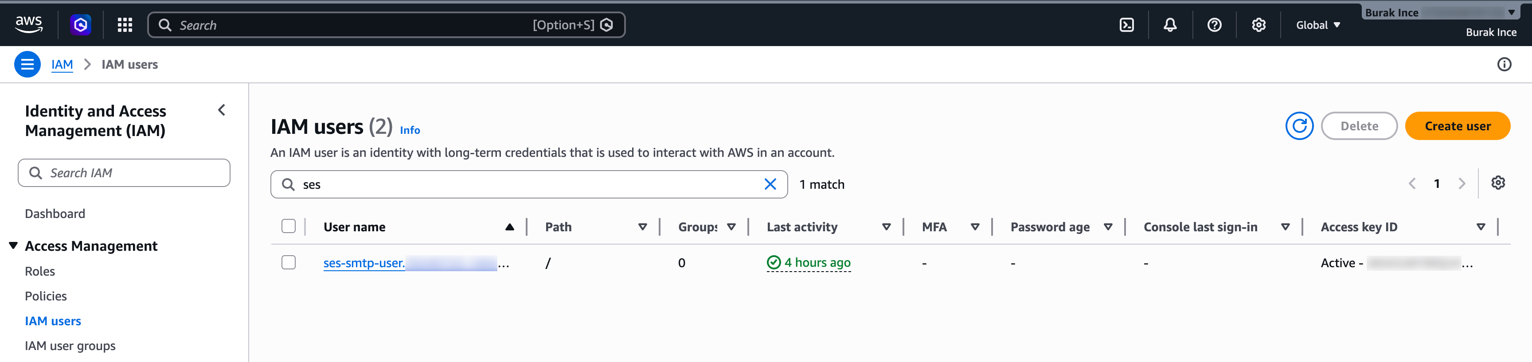Sort by Path column arrow
Screen dimensions: 1532x362
pos(642,227)
